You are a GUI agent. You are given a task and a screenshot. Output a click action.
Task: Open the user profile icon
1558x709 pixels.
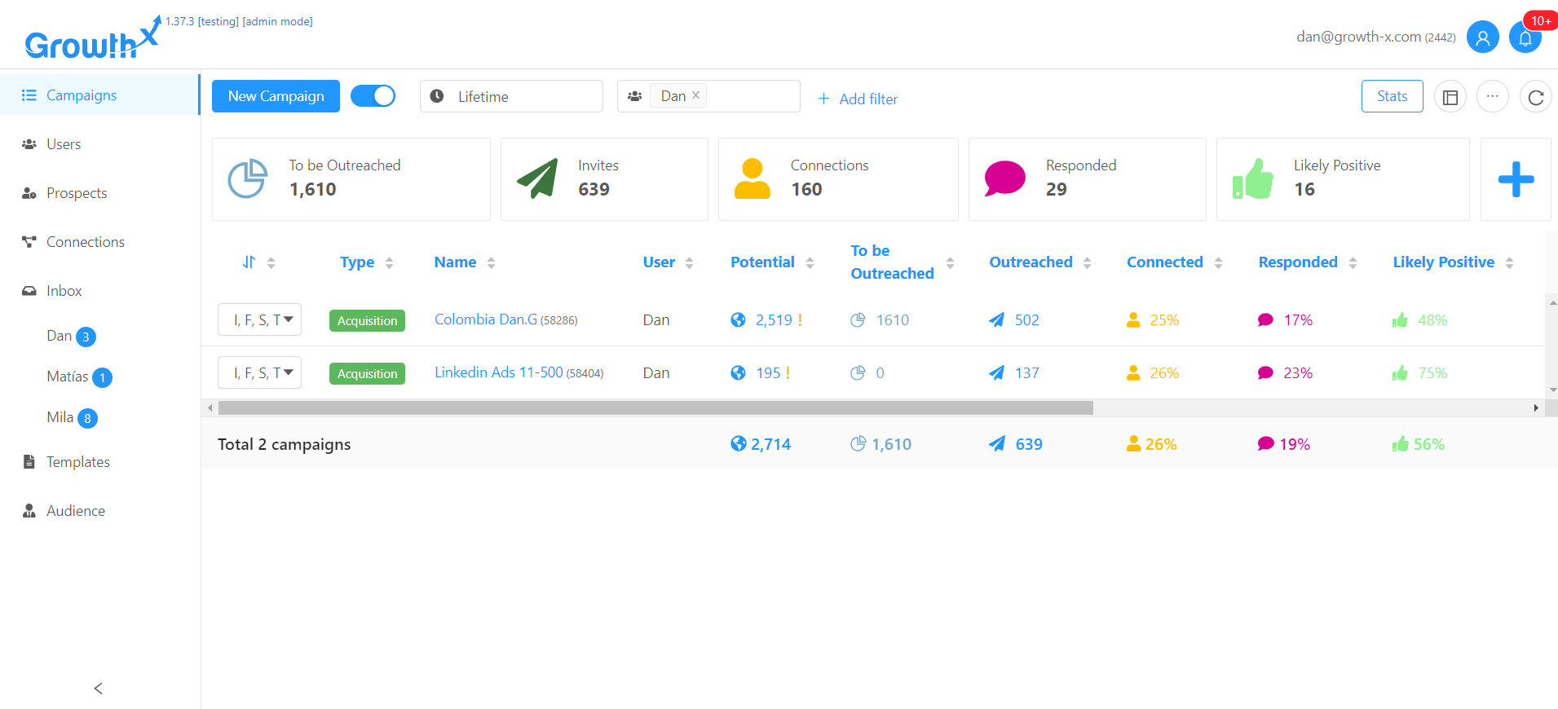(x=1482, y=37)
